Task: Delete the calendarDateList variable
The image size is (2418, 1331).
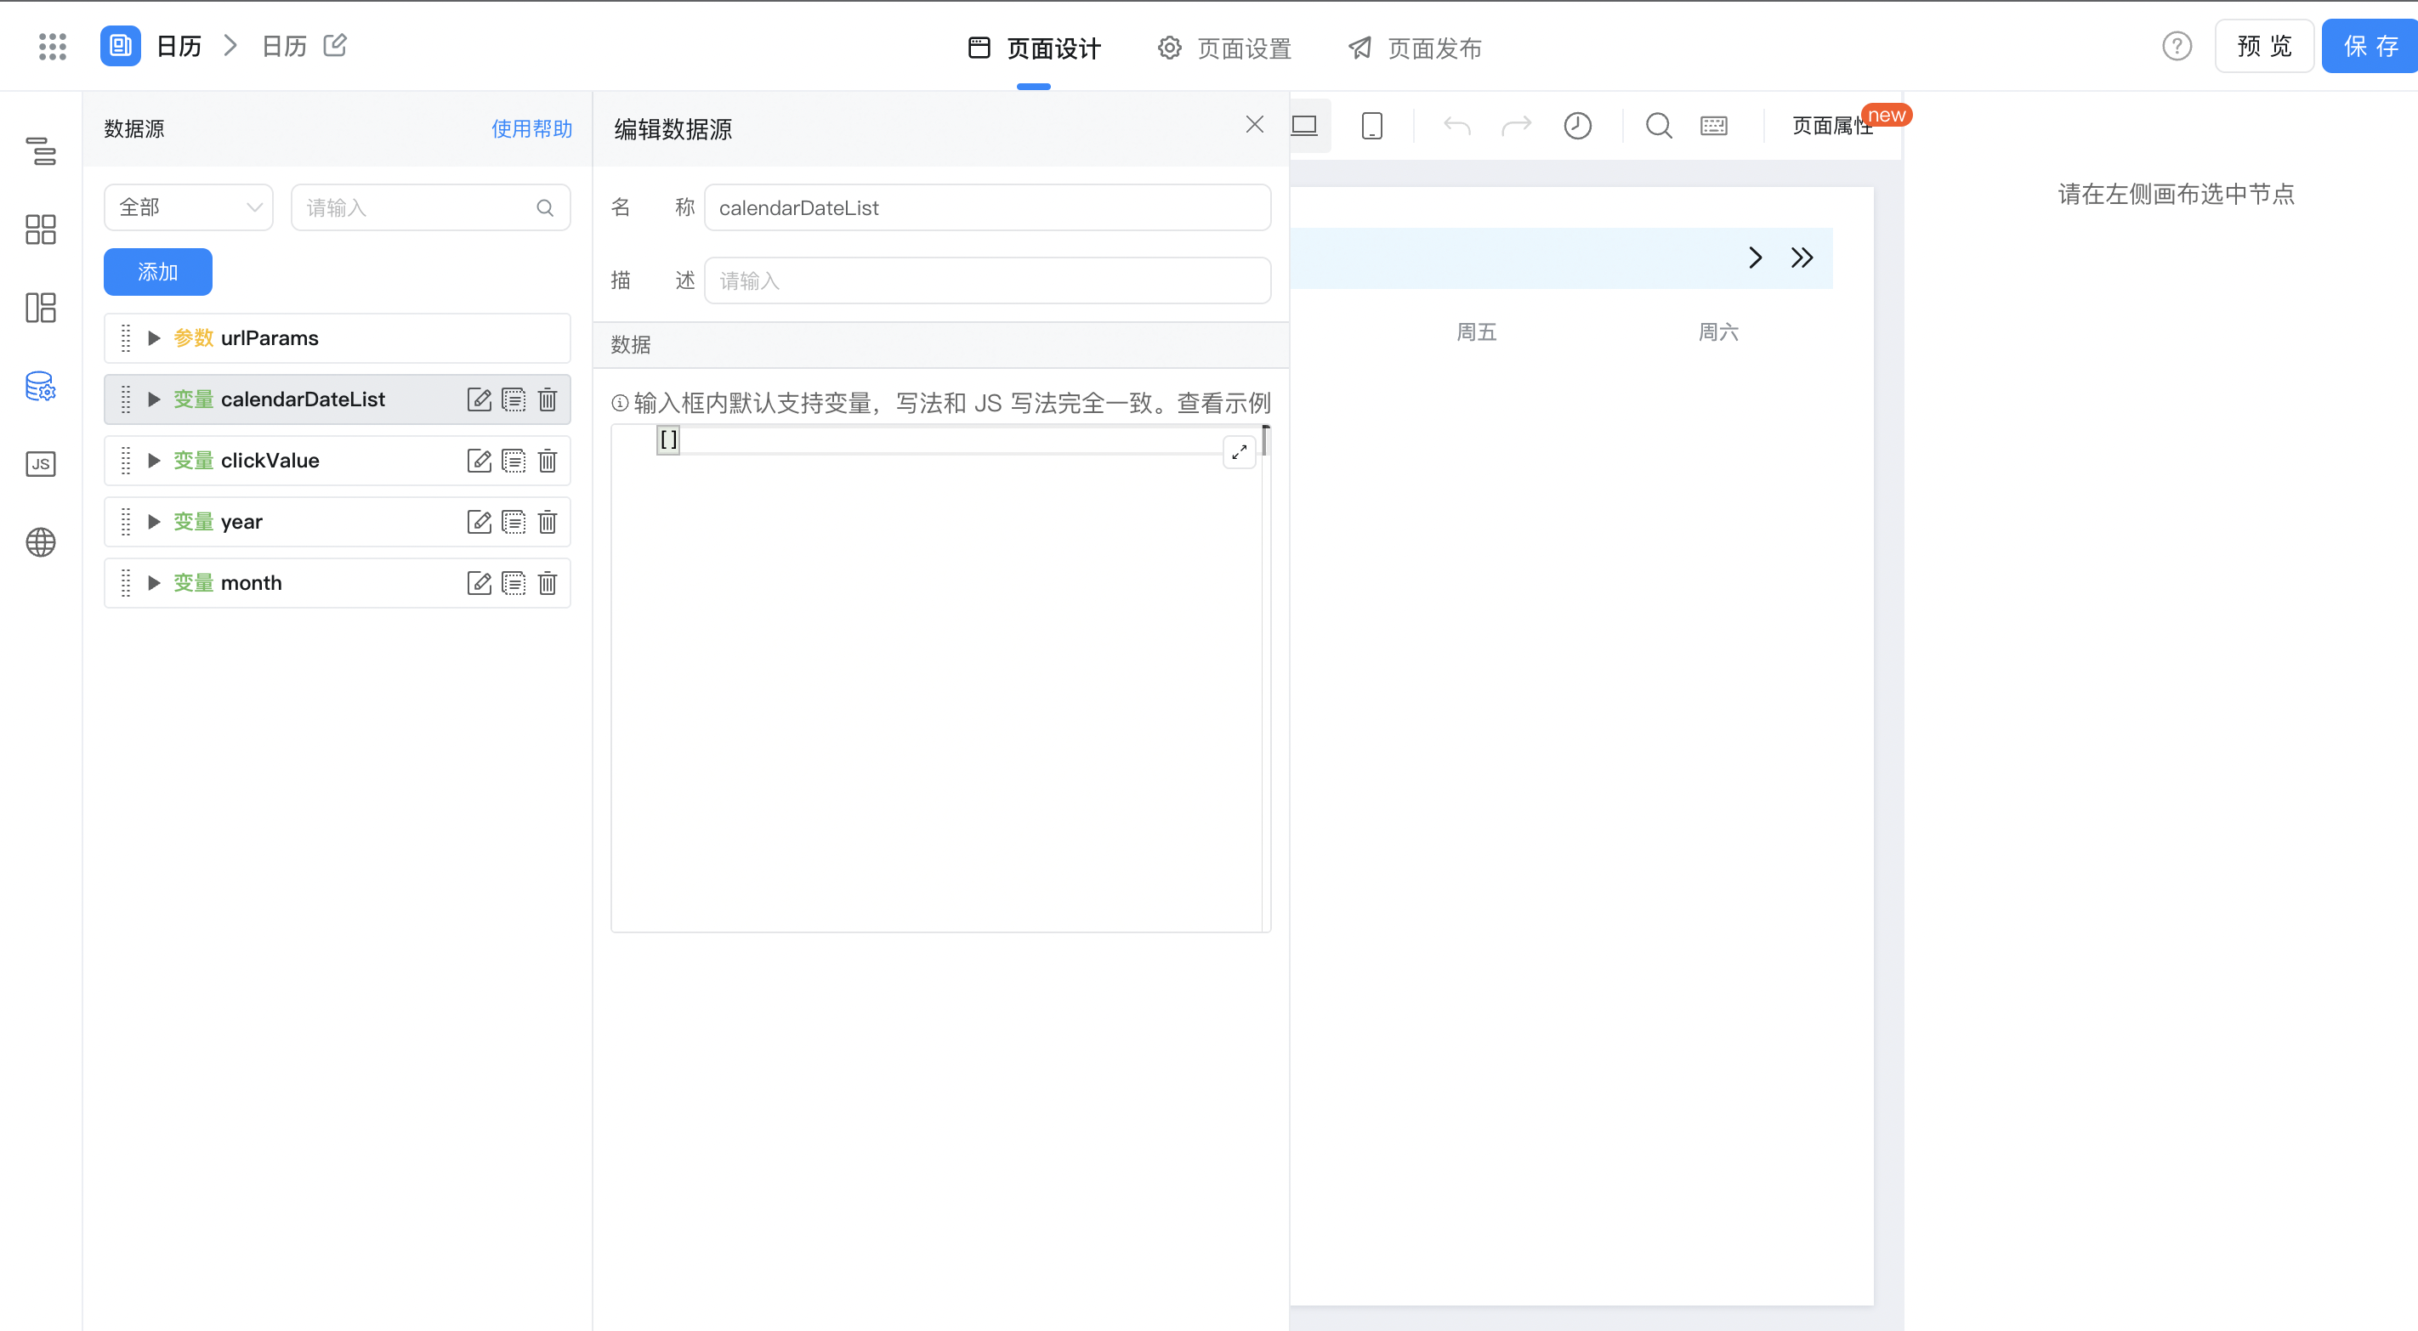Action: 548,399
